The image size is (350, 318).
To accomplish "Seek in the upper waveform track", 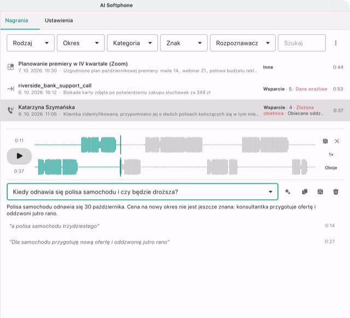I will [x=175, y=145].
